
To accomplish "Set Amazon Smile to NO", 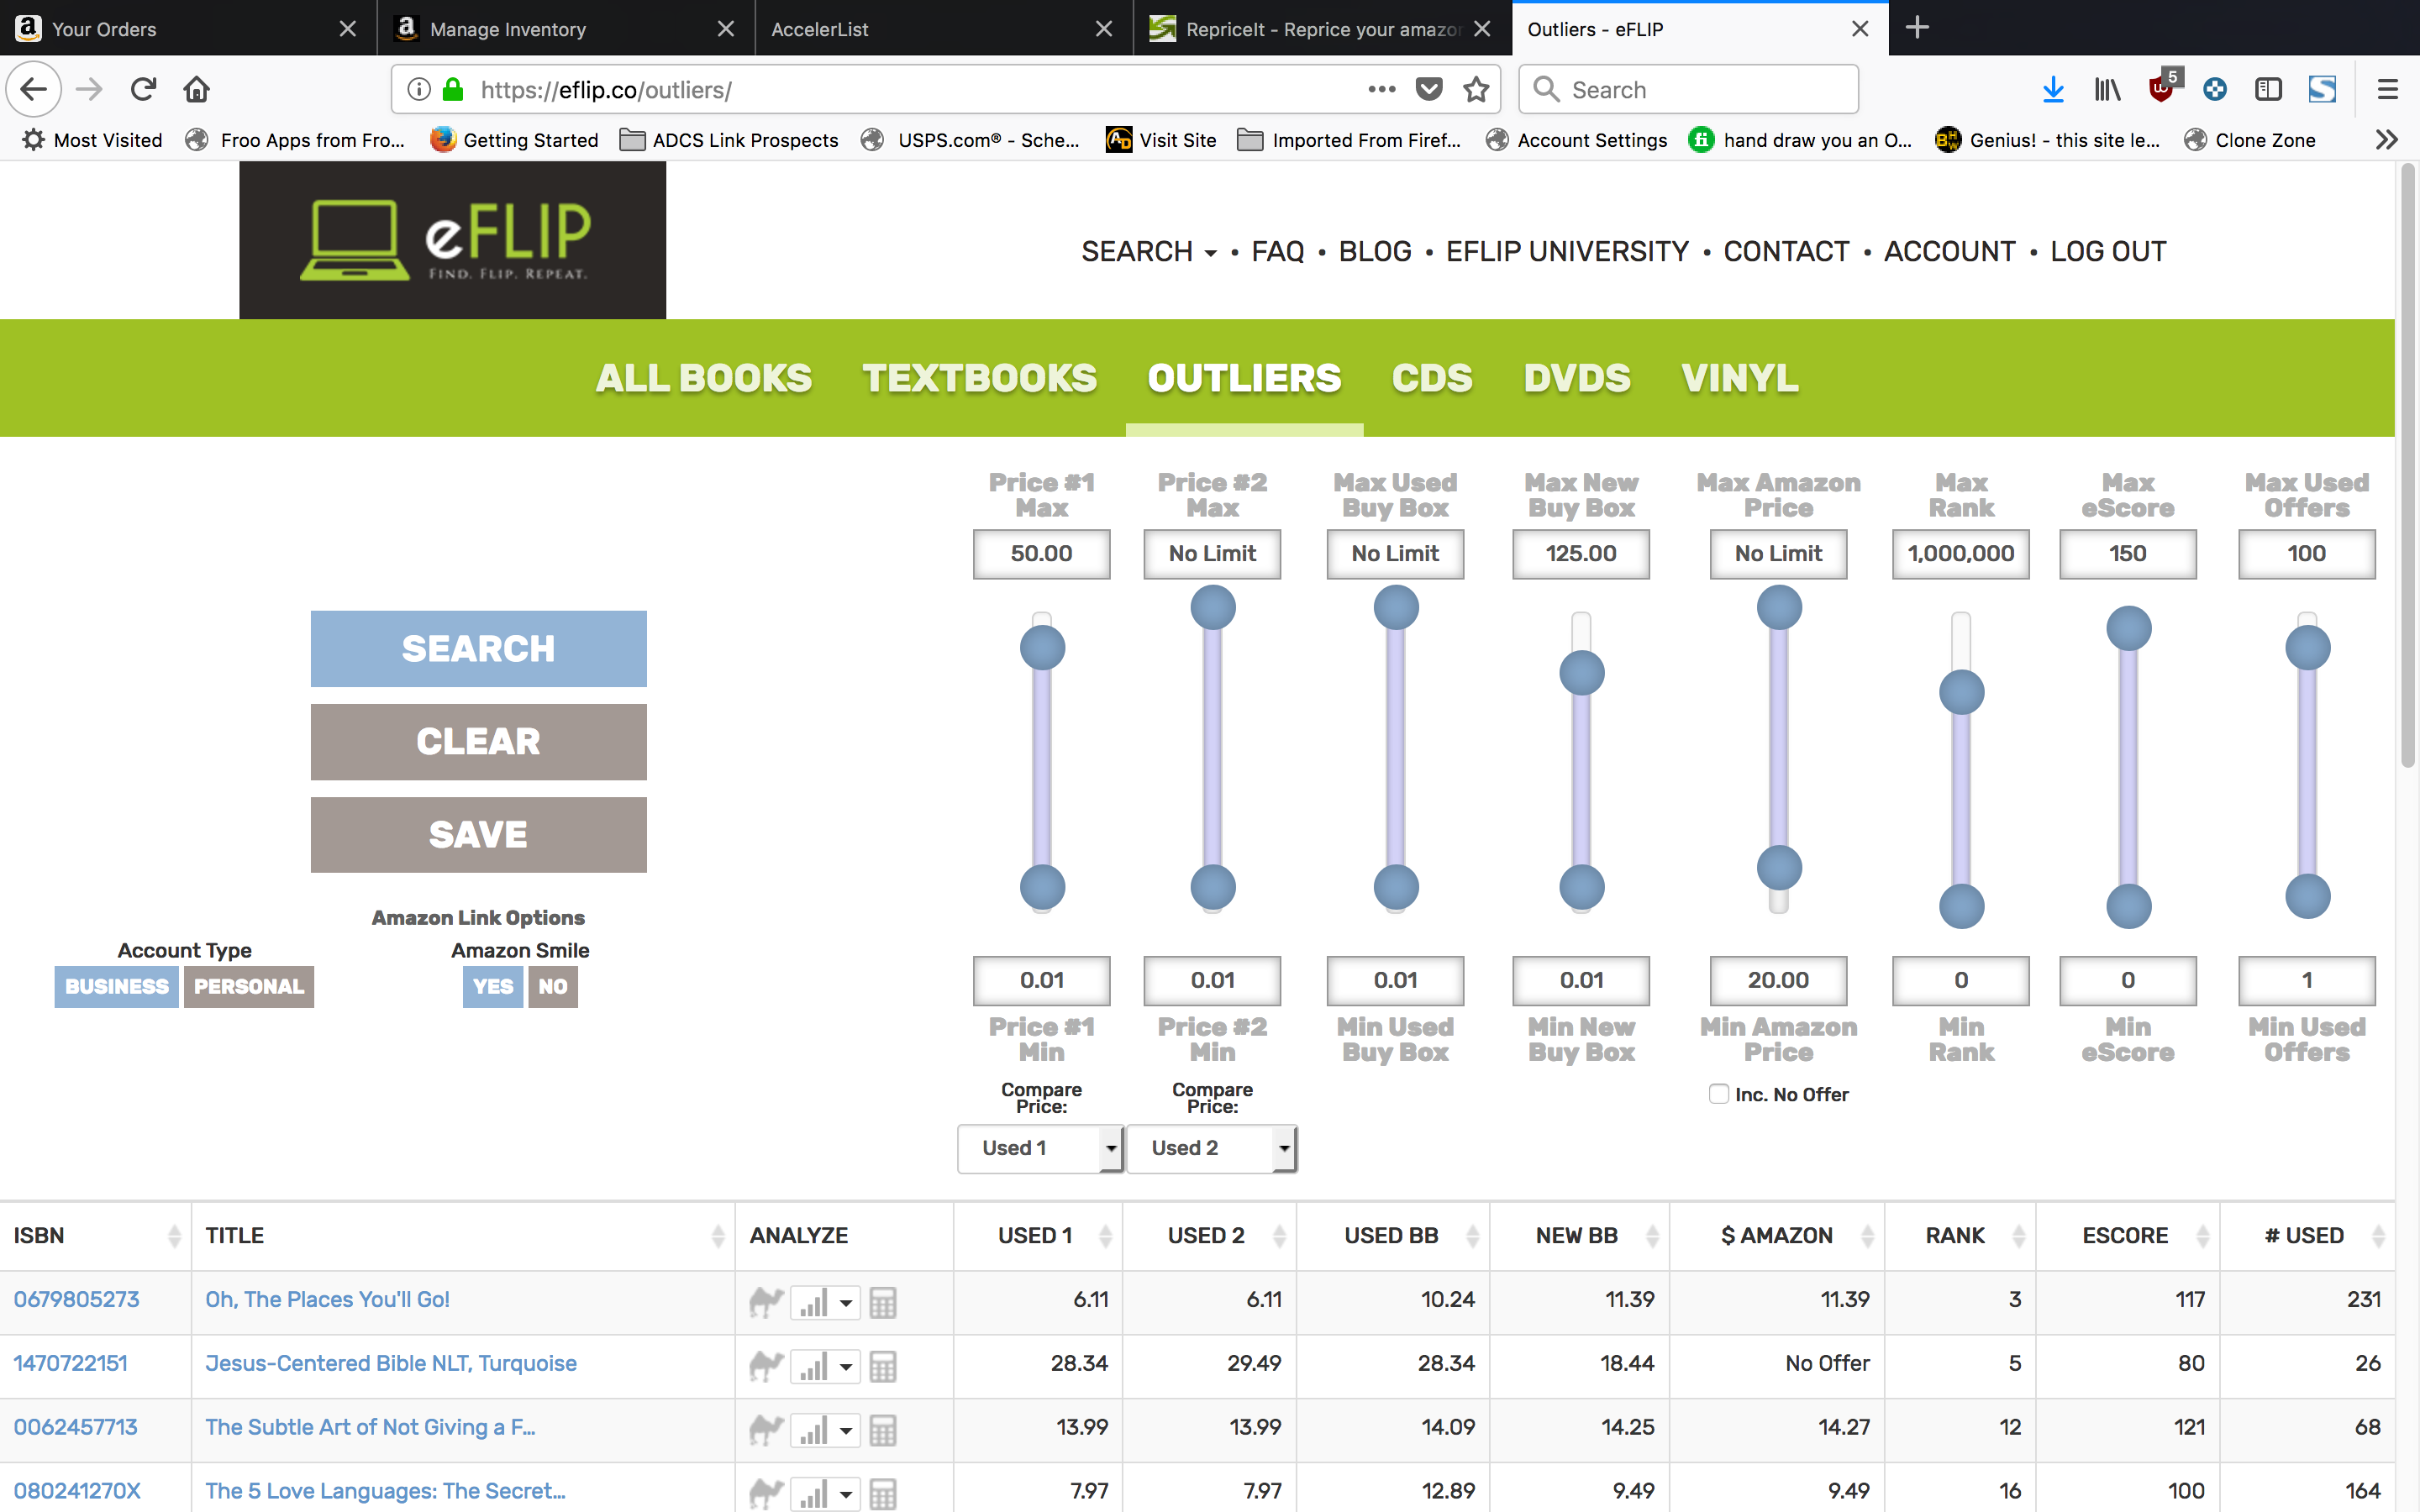I will [x=552, y=986].
